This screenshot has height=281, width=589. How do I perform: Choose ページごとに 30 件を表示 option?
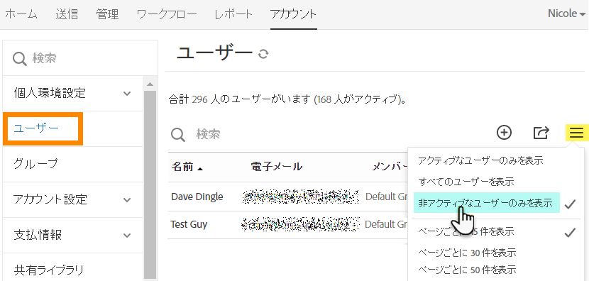467,253
